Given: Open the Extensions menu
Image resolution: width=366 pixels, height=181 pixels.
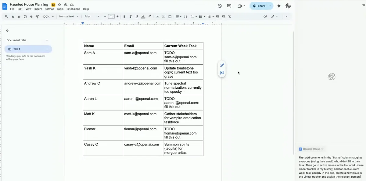Looking at the screenshot, I should coord(73,9).
